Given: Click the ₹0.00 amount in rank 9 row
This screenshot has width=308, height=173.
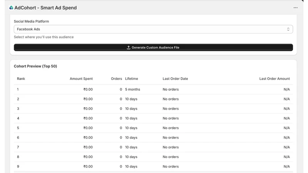Looking at the screenshot, I should pyautogui.click(x=88, y=166).
